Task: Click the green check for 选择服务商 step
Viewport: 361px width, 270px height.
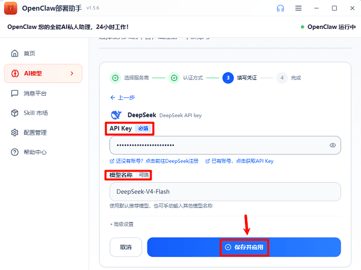Action: tap(116, 78)
